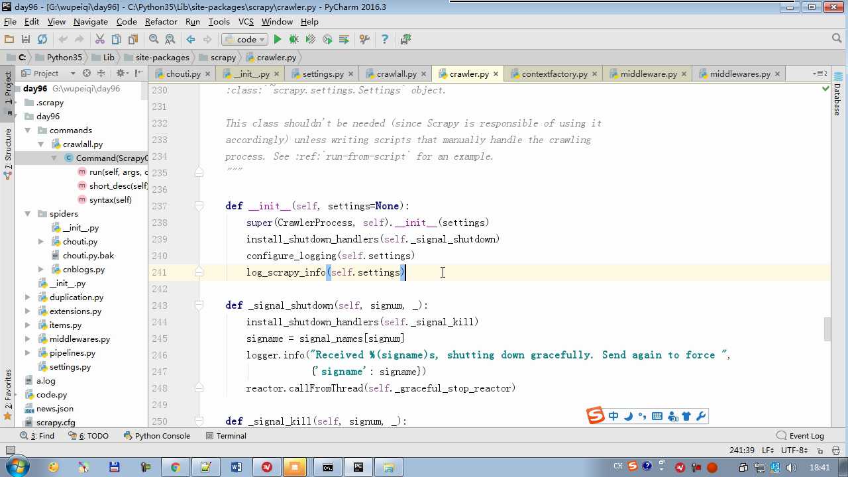This screenshot has height=477, width=848.
Task: Open the Event Log
Action: click(x=800, y=436)
